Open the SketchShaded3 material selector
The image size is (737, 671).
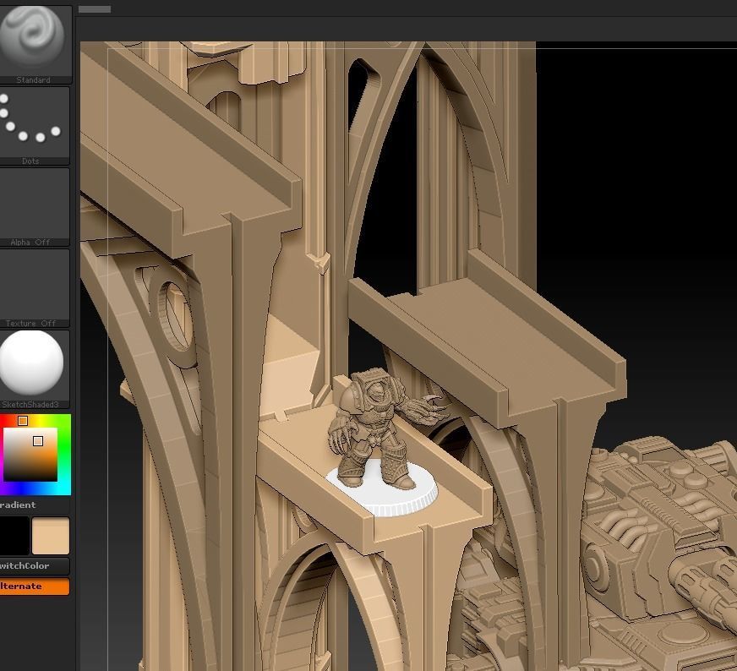34,368
